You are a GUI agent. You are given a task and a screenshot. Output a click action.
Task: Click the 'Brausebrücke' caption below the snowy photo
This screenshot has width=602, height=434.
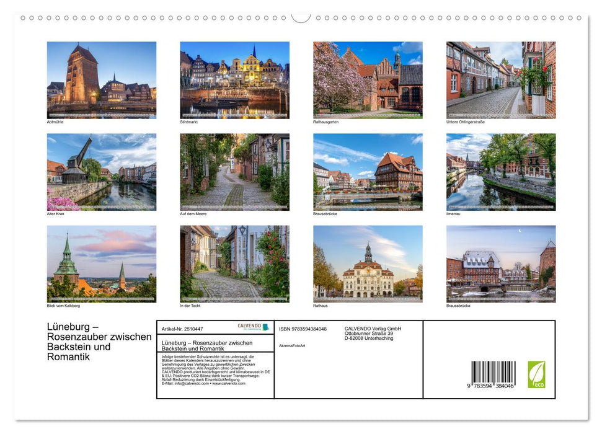[x=458, y=306]
